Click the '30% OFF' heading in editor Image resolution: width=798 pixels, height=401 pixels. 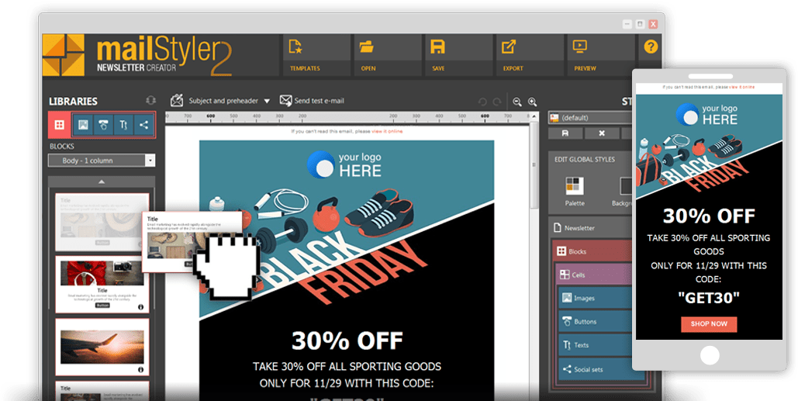pos(347,341)
